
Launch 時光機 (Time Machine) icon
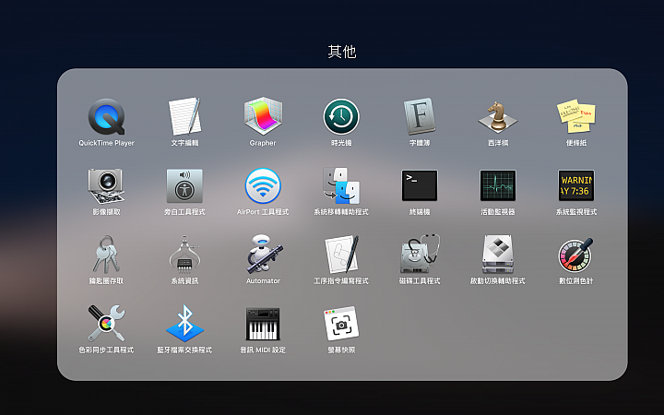coord(341,116)
